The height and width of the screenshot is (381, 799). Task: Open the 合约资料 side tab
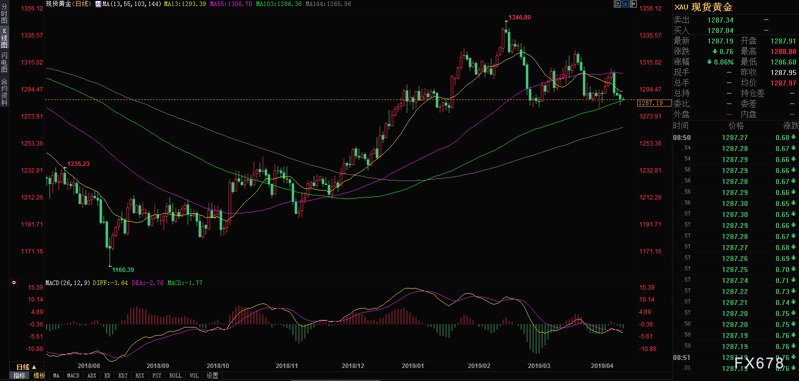[x=4, y=91]
